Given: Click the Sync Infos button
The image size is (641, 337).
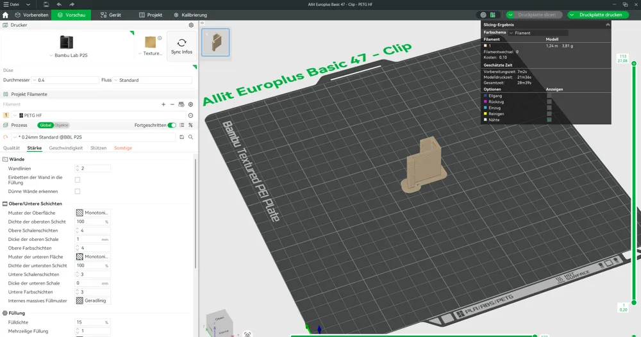Looking at the screenshot, I should click(181, 47).
